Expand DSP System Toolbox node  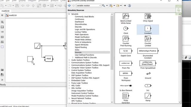(69, 75)
